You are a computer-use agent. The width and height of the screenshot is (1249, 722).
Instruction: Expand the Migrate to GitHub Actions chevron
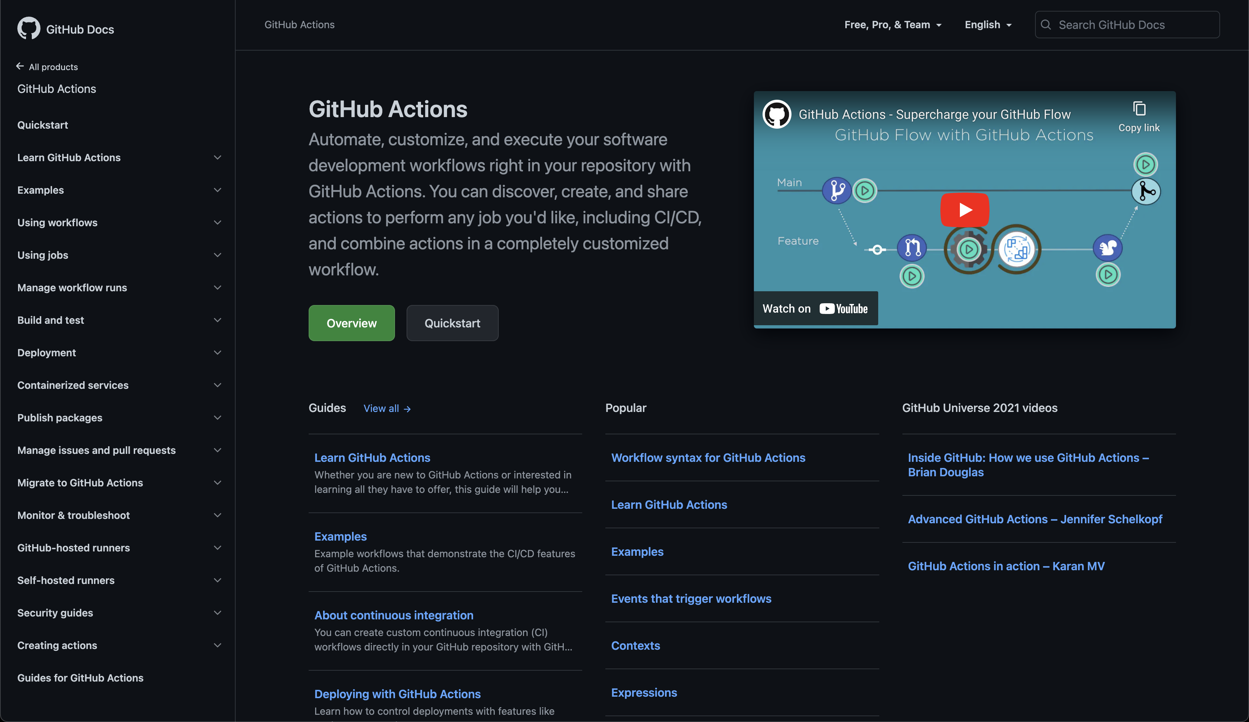(217, 483)
